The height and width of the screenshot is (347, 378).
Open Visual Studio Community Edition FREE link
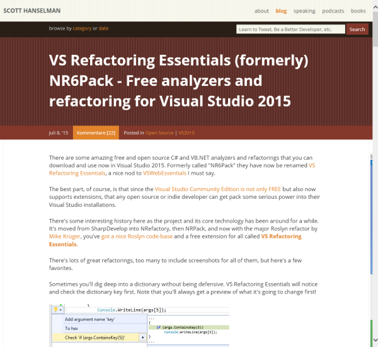218,189
